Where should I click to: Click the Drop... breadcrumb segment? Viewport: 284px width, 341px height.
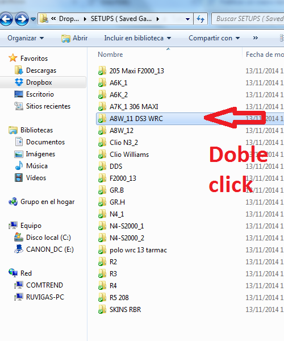click(69, 19)
